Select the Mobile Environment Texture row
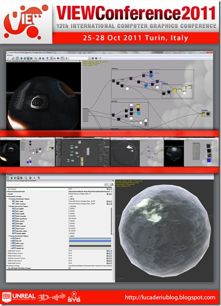Screen dimensions: 221x306 point(59,258)
